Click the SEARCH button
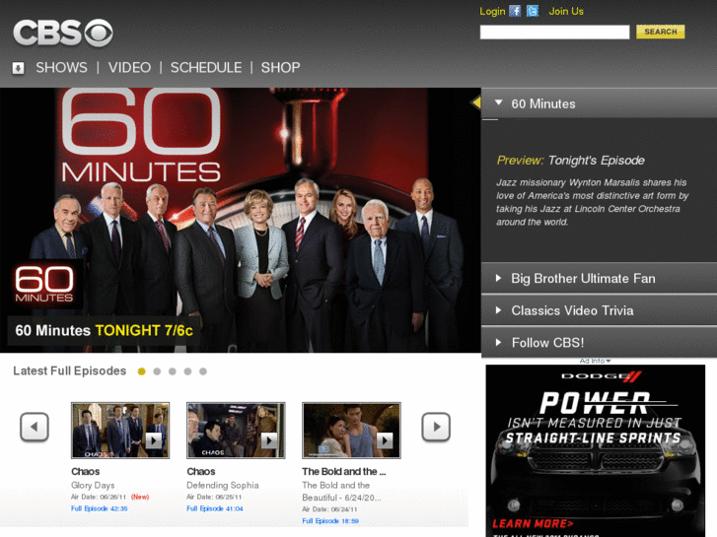This screenshot has height=537, width=717. pyautogui.click(x=661, y=32)
